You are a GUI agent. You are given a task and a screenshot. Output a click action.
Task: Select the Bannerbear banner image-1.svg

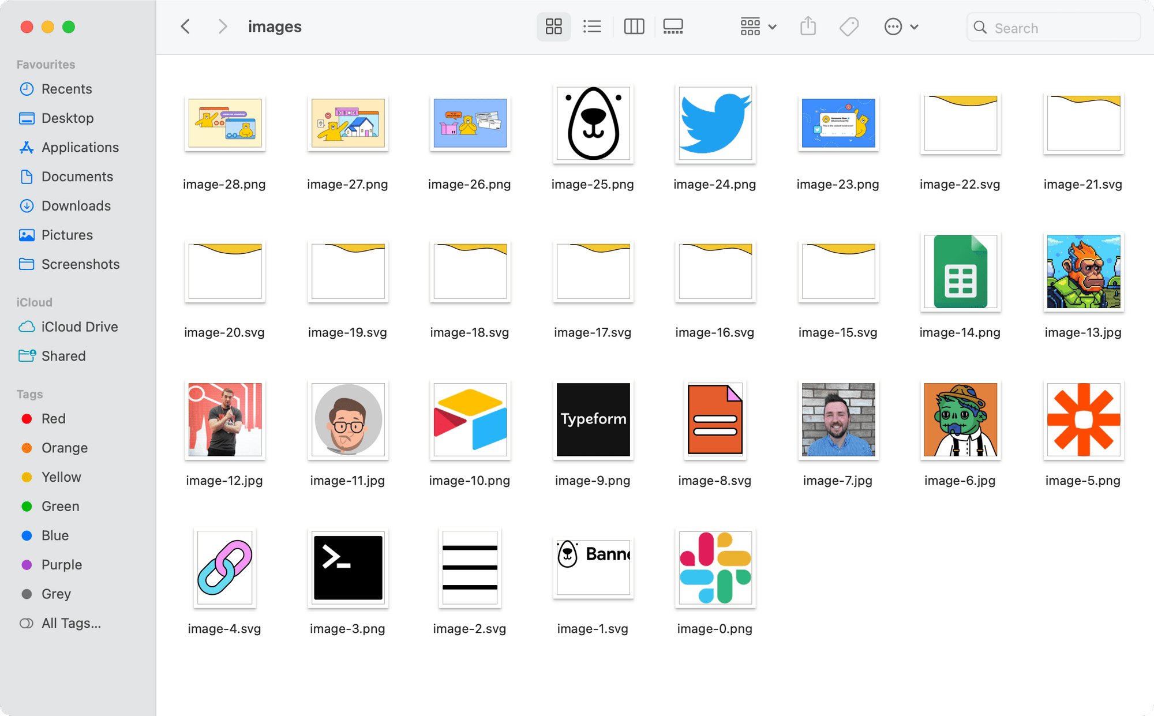[x=593, y=568]
